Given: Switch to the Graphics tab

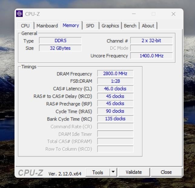Looking at the screenshot, I should click(110, 26).
